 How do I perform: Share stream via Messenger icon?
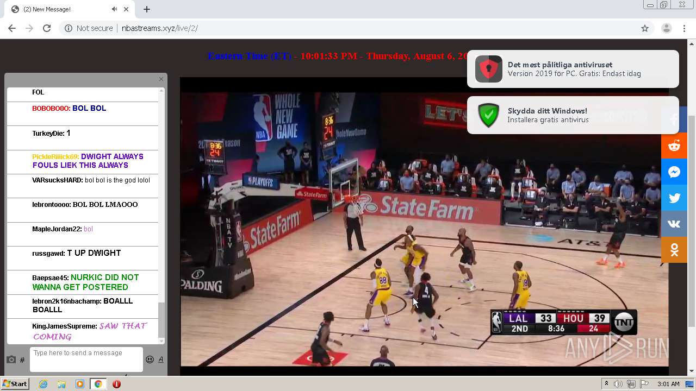674,172
